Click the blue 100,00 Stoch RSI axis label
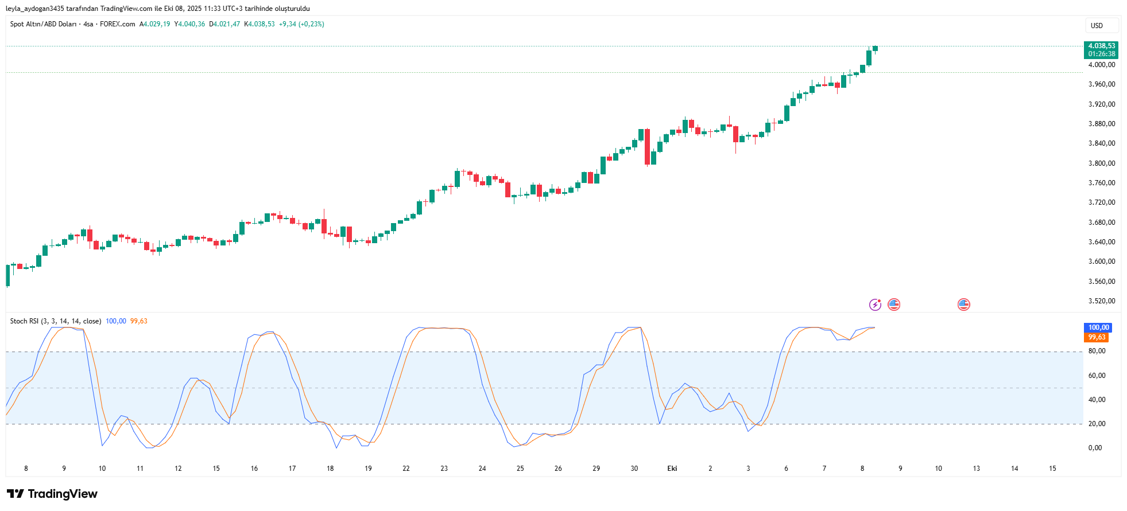 click(x=1098, y=327)
